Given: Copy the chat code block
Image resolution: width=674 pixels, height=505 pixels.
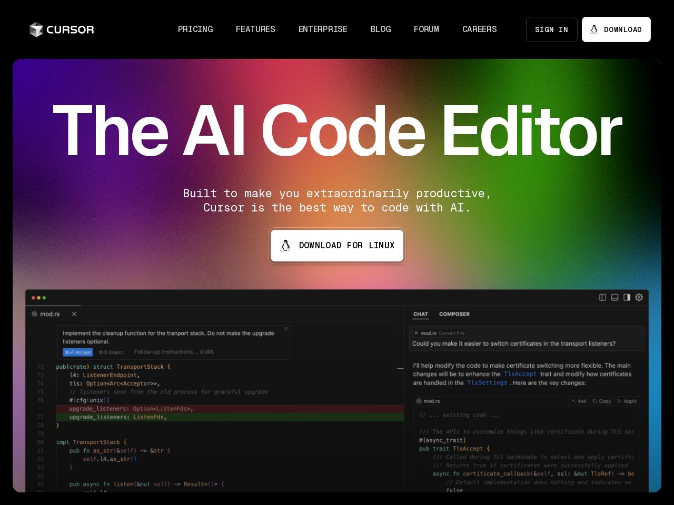Looking at the screenshot, I should click(x=601, y=401).
